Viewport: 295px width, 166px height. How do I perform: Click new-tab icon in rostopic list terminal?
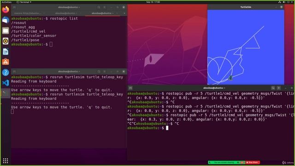tap(14, 7)
